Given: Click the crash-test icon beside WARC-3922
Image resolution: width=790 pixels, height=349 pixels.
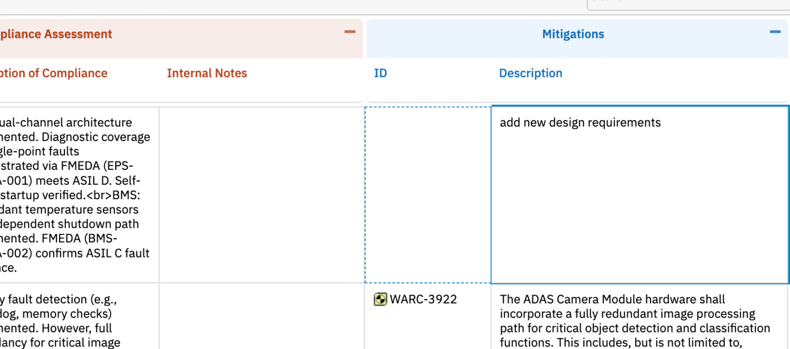Looking at the screenshot, I should 380,299.
